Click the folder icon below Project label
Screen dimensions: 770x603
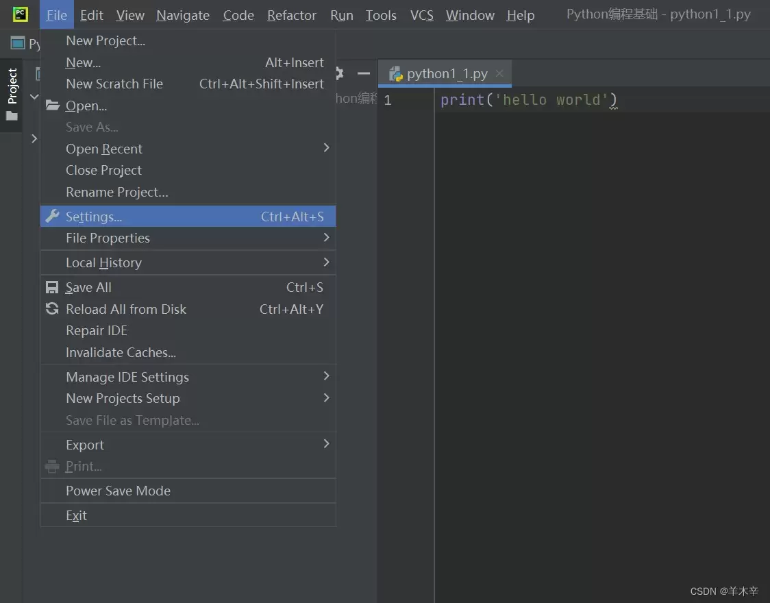click(x=12, y=116)
